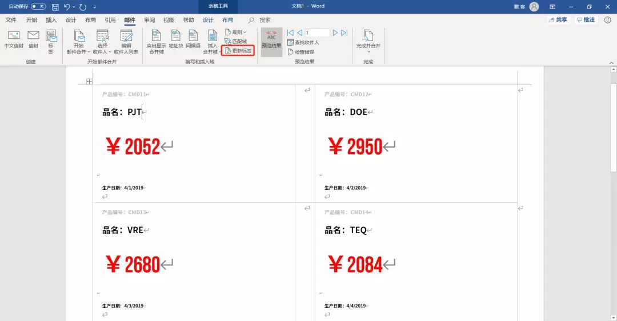The height and width of the screenshot is (321, 617).
Task: Click 查找收件人 (Find Recipient)
Action: point(303,42)
